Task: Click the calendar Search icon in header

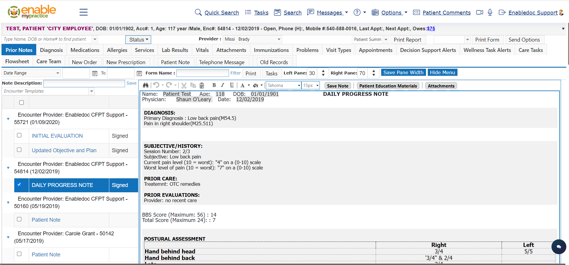Action: tap(277, 12)
